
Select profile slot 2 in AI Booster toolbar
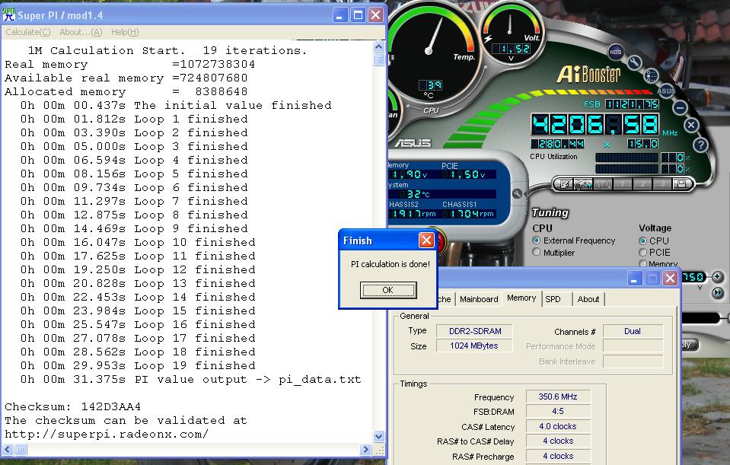click(642, 184)
